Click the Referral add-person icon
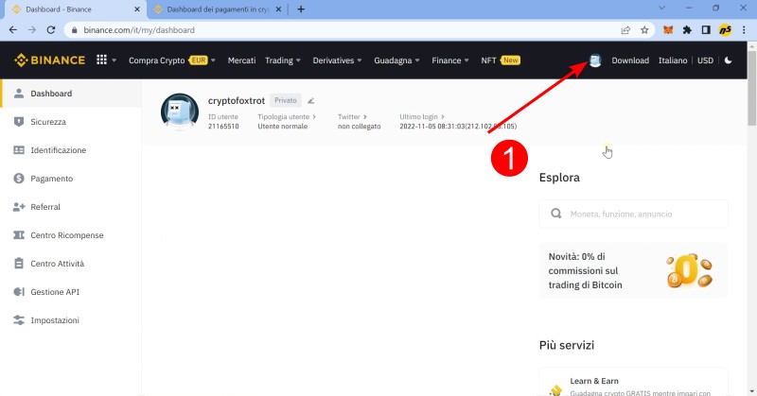This screenshot has height=396, width=757. [x=19, y=207]
